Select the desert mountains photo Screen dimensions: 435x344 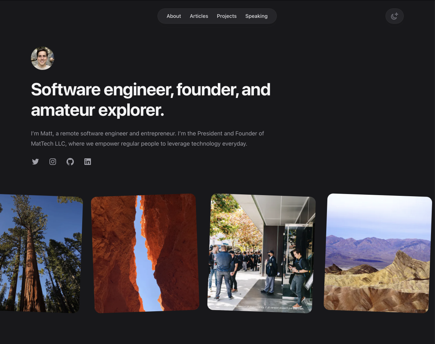click(378, 253)
